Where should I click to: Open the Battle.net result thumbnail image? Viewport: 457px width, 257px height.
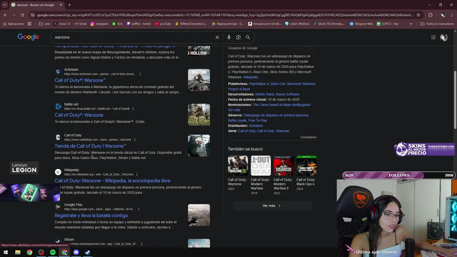coord(199,115)
